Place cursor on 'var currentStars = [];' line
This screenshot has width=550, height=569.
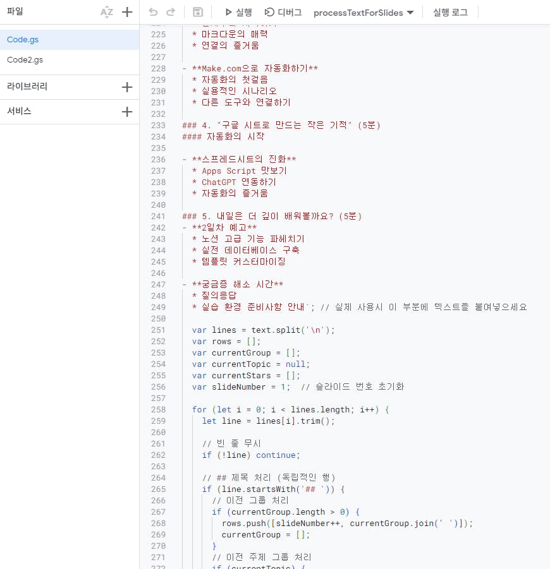click(x=246, y=376)
